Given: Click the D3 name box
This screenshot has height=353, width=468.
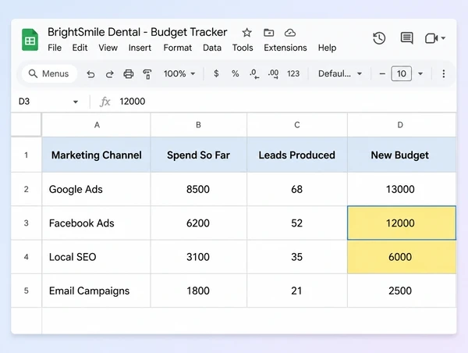Looking at the screenshot, I should (24, 102).
